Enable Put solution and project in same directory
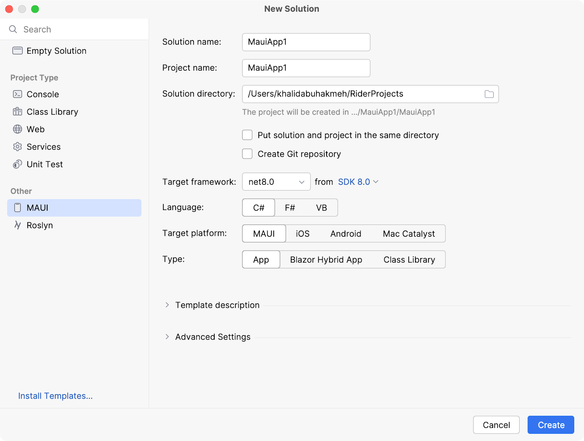 click(x=247, y=135)
